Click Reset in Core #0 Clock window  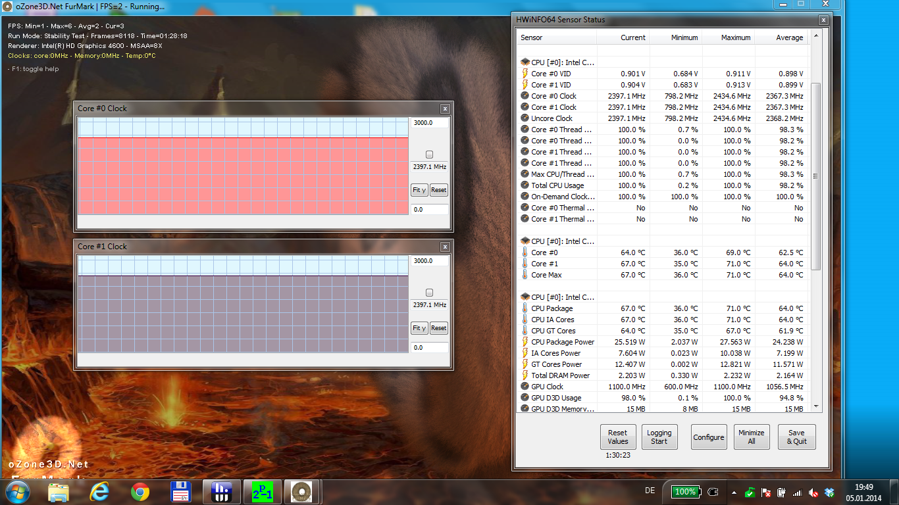438,190
